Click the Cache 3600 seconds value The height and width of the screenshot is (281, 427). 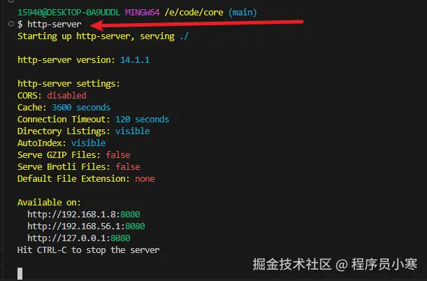81,107
